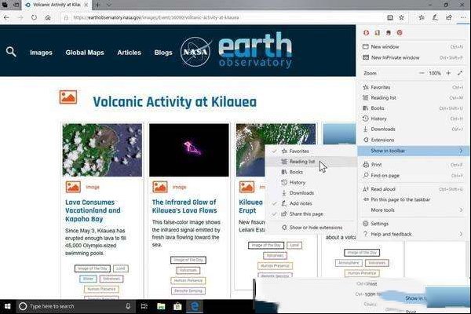Screen dimensions: 471x314
Task: Select Find on page
Action: 414,176
